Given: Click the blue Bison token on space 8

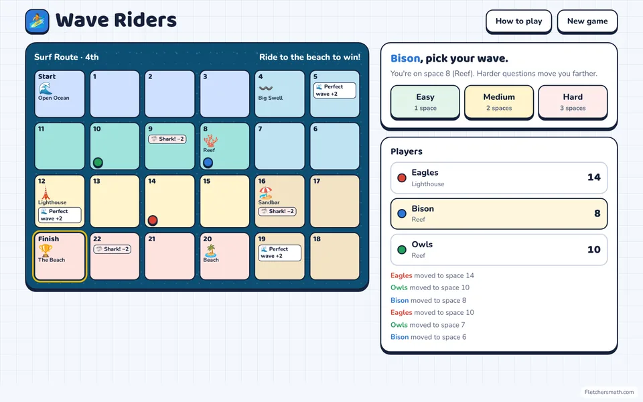Looking at the screenshot, I should (208, 163).
